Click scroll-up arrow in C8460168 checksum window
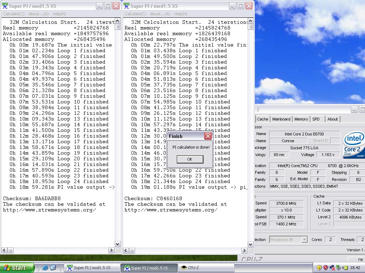 click(x=251, y=21)
